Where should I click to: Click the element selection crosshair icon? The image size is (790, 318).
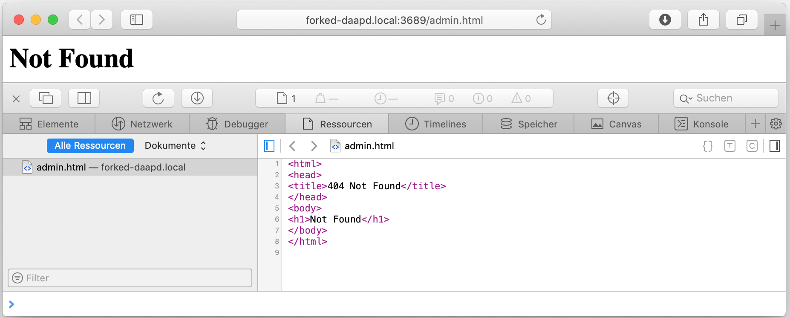click(x=613, y=98)
